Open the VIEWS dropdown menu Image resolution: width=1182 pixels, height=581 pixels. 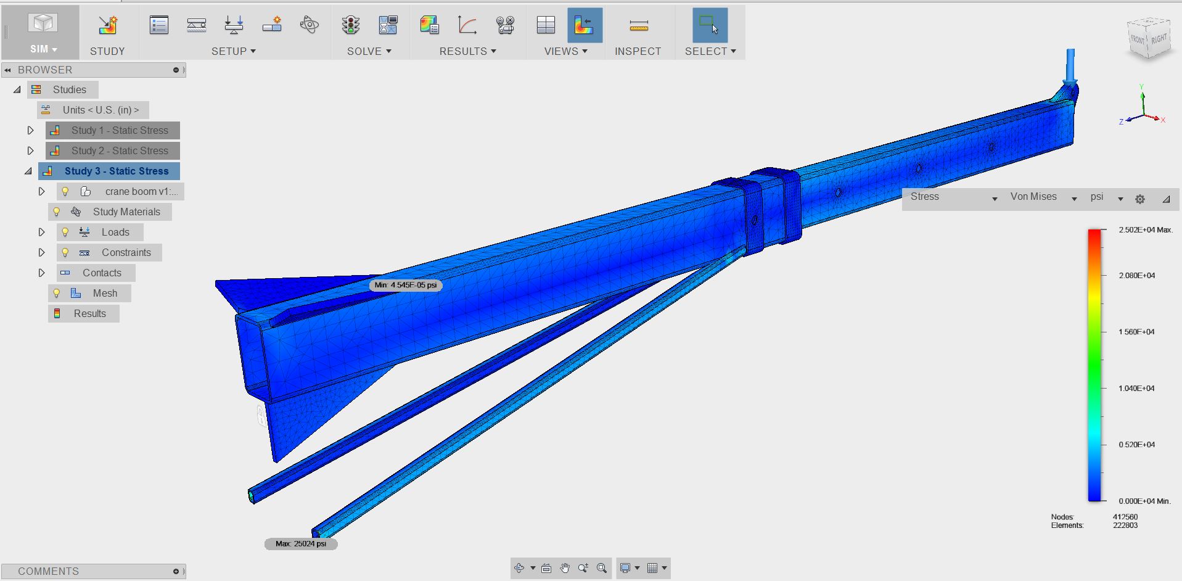pyautogui.click(x=566, y=51)
